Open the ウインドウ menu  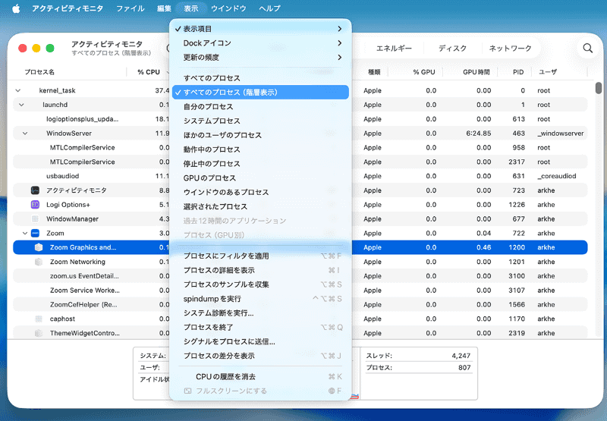coord(228,8)
